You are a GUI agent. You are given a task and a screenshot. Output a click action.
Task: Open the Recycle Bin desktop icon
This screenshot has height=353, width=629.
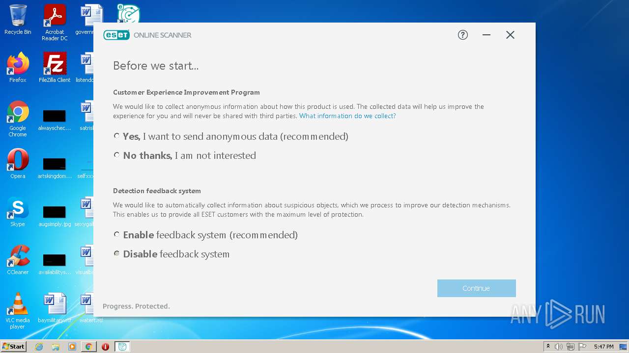(x=18, y=20)
